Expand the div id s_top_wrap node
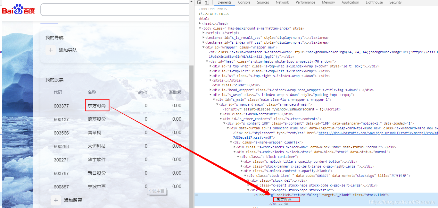The height and width of the screenshot is (208, 438). click(x=211, y=66)
